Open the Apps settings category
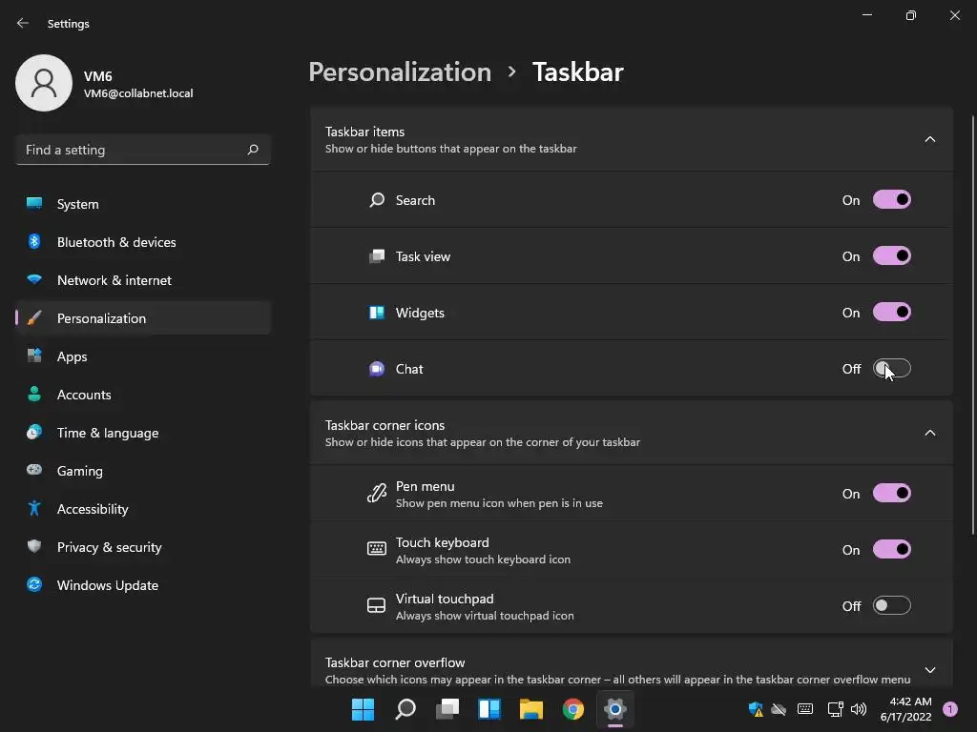 [x=143, y=356]
